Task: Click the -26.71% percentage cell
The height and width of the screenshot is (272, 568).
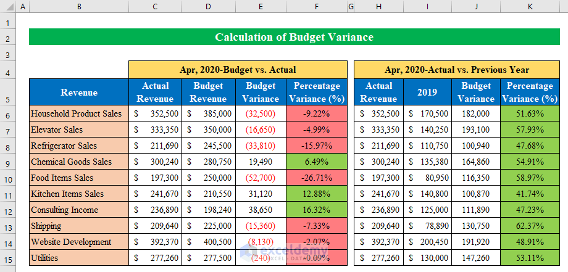Action: tap(317, 178)
